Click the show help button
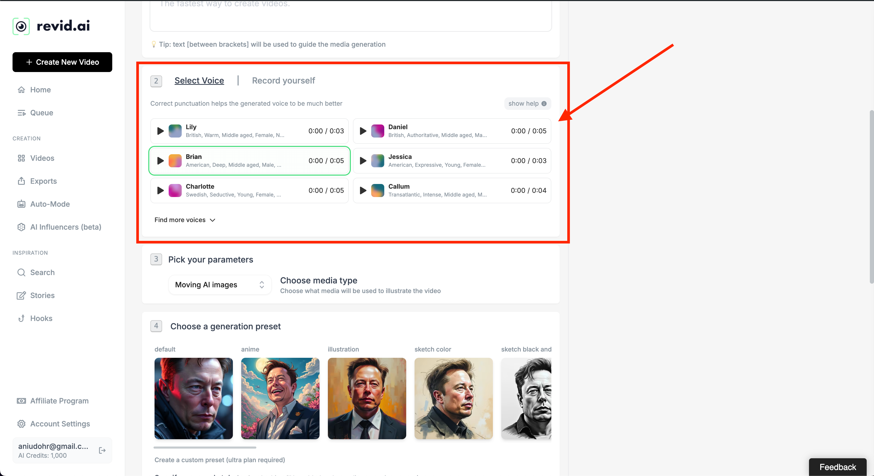This screenshot has width=874, height=476. pyautogui.click(x=527, y=104)
